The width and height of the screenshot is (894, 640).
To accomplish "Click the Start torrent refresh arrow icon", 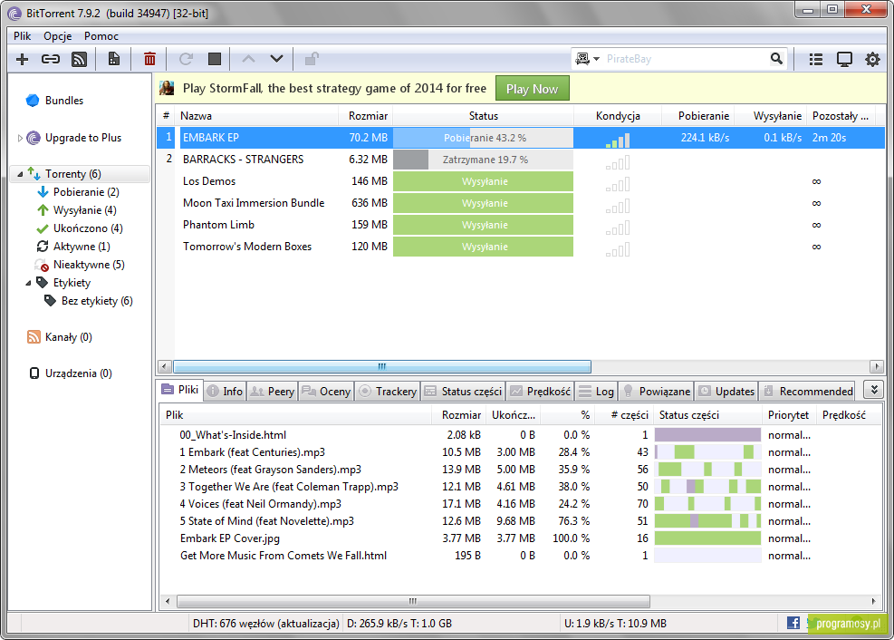I will 186,59.
